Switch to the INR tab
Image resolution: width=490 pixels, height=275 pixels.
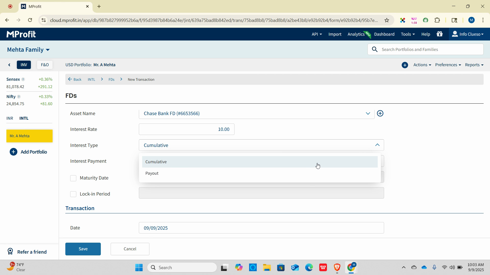pyautogui.click(x=10, y=118)
